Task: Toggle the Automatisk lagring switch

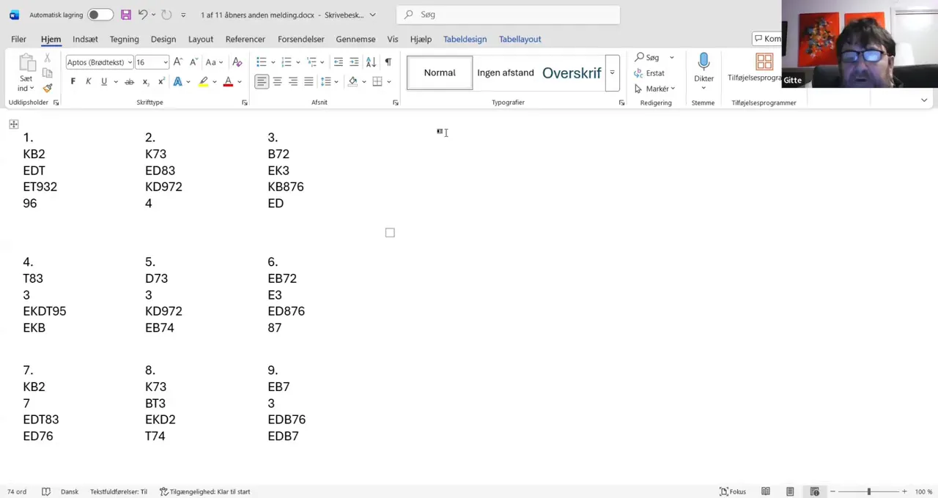Action: (99, 15)
